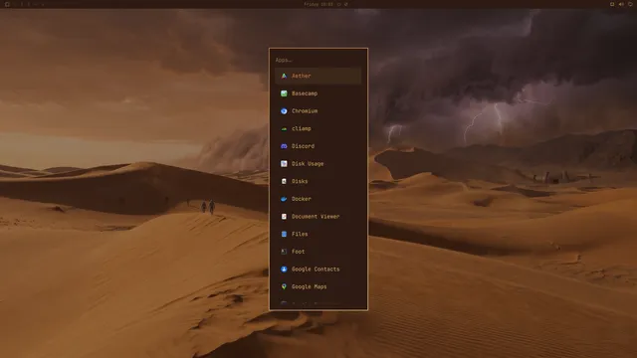Select the 'Disks' entry text
The height and width of the screenshot is (358, 637).
(x=300, y=181)
